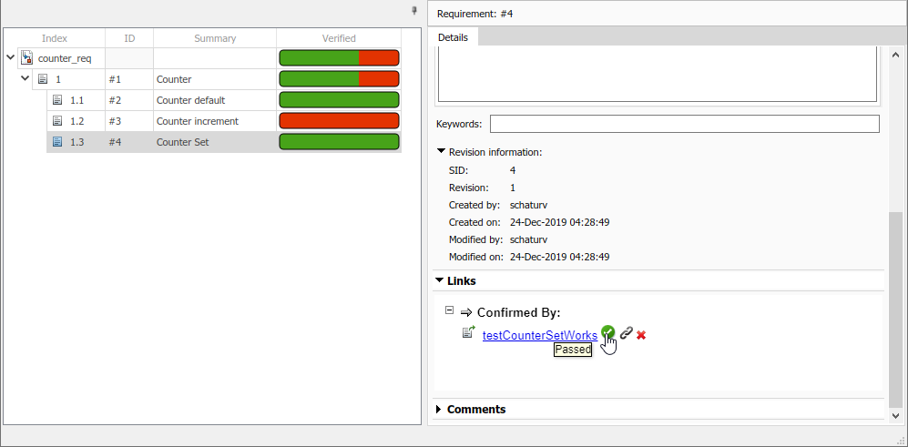Screen dimensions: 908x447
Task: Click the requirement icon for row 1.3
Action: (57, 141)
